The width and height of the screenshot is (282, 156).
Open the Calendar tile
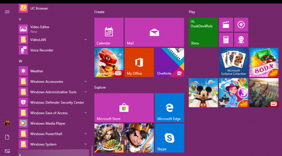click(x=109, y=32)
